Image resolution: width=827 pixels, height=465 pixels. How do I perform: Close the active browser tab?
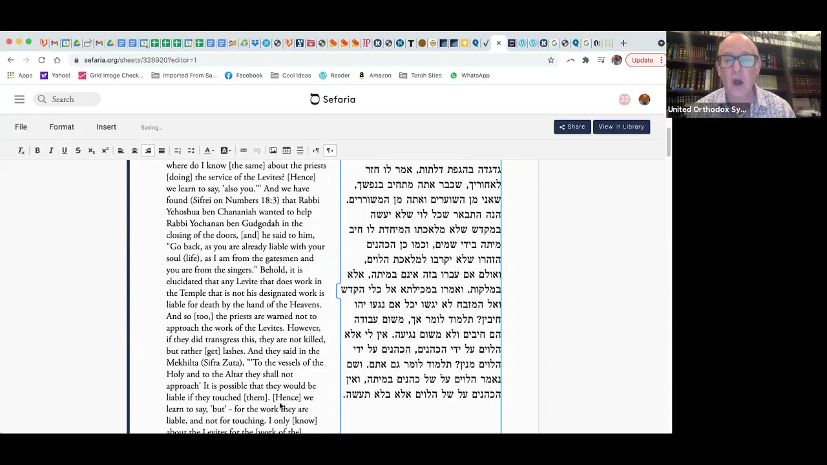click(498, 43)
